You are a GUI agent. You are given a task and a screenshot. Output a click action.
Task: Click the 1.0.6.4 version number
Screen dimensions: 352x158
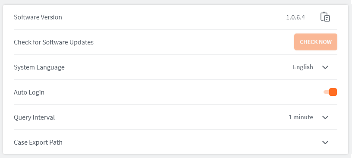pos(295,17)
